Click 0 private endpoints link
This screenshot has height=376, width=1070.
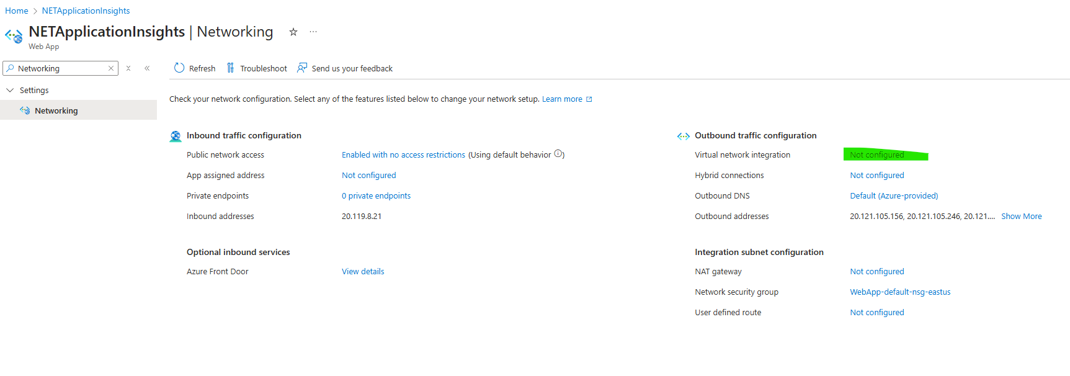pos(376,196)
